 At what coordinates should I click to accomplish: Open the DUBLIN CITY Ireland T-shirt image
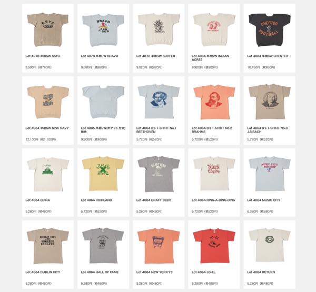pyautogui.click(x=48, y=246)
